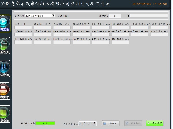Click the 风机H档电流 A value field
Viewport: 173px width, 129px height.
pos(81,27)
